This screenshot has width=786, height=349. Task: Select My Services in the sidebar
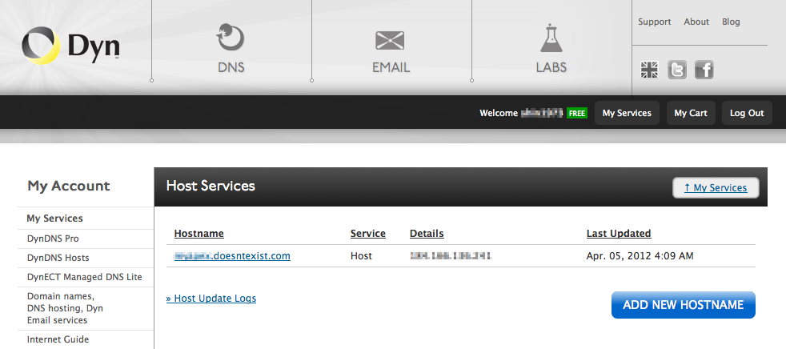pyautogui.click(x=54, y=218)
